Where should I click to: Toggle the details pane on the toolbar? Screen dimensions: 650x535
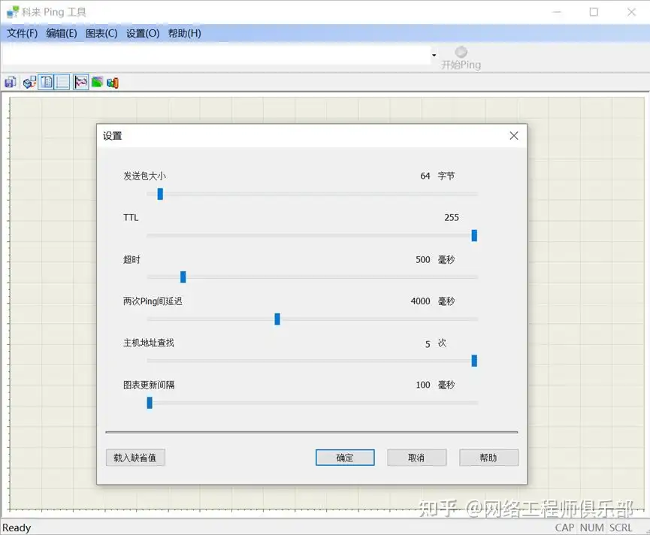point(46,82)
